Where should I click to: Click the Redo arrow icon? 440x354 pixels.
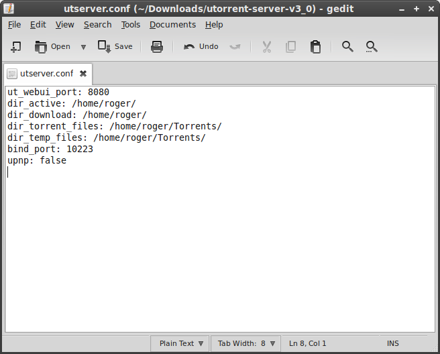(x=235, y=47)
